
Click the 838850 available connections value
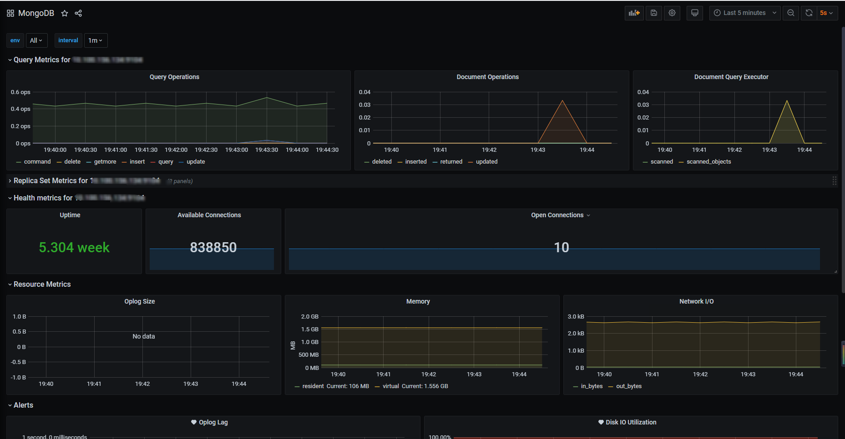coord(213,248)
